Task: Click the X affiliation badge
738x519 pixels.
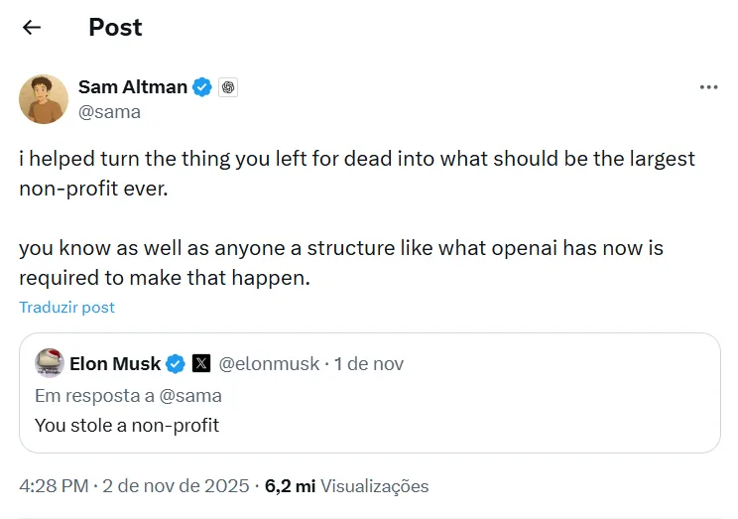Action: 200,364
